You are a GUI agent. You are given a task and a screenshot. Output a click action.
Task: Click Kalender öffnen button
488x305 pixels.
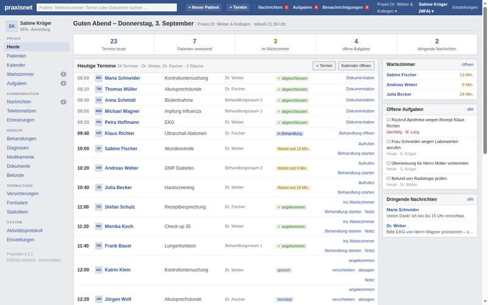coord(356,66)
